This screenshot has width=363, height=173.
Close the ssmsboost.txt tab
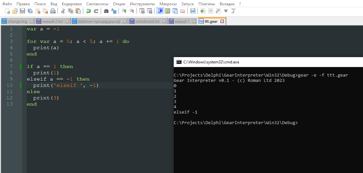tap(164, 21)
